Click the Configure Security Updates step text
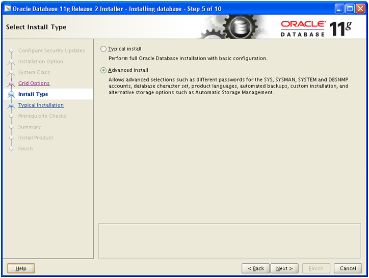The height and width of the screenshot is (278, 369). coord(51,50)
